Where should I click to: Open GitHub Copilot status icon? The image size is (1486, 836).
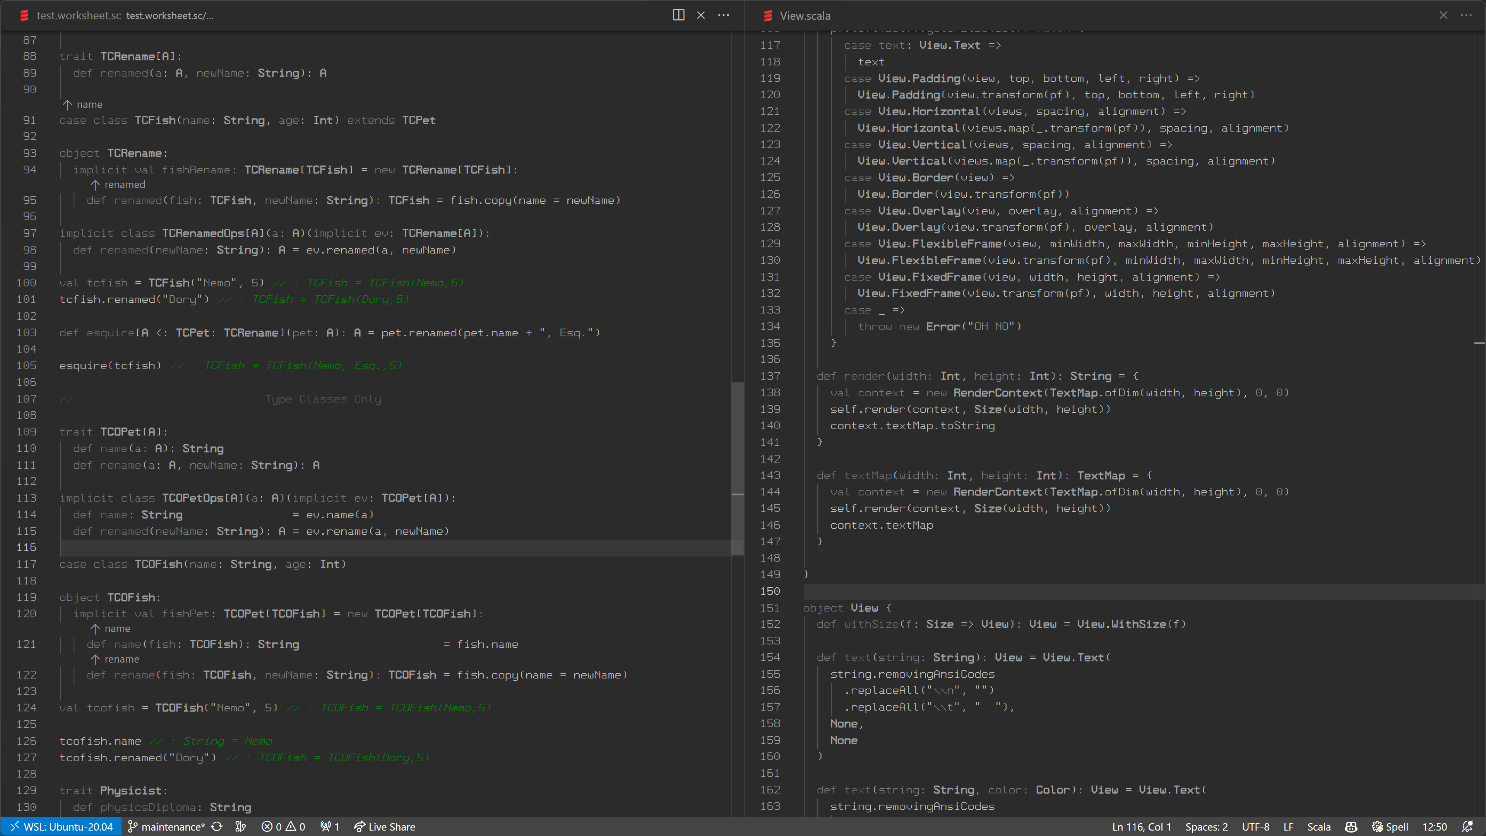pos(1351,827)
